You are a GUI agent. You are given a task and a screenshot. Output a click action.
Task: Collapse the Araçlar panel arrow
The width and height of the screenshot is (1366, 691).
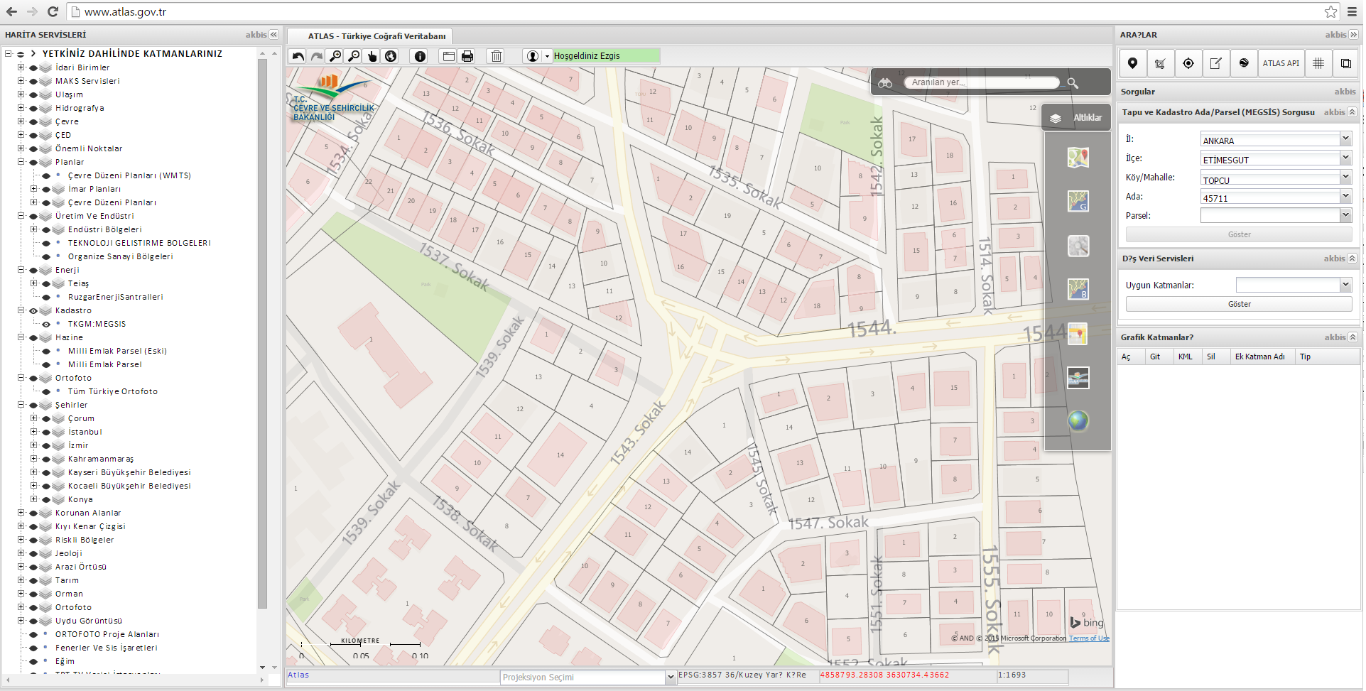point(1353,35)
